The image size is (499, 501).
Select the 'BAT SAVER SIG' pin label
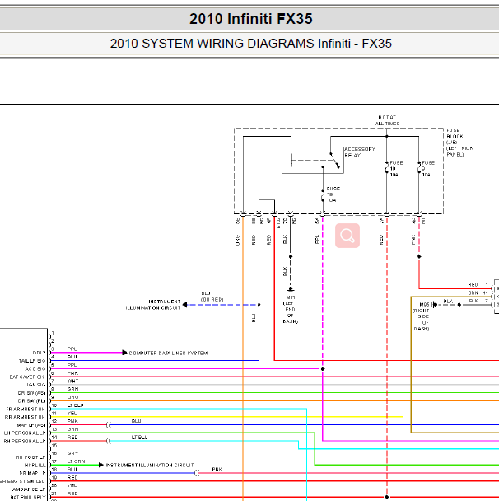pyautogui.click(x=27, y=377)
